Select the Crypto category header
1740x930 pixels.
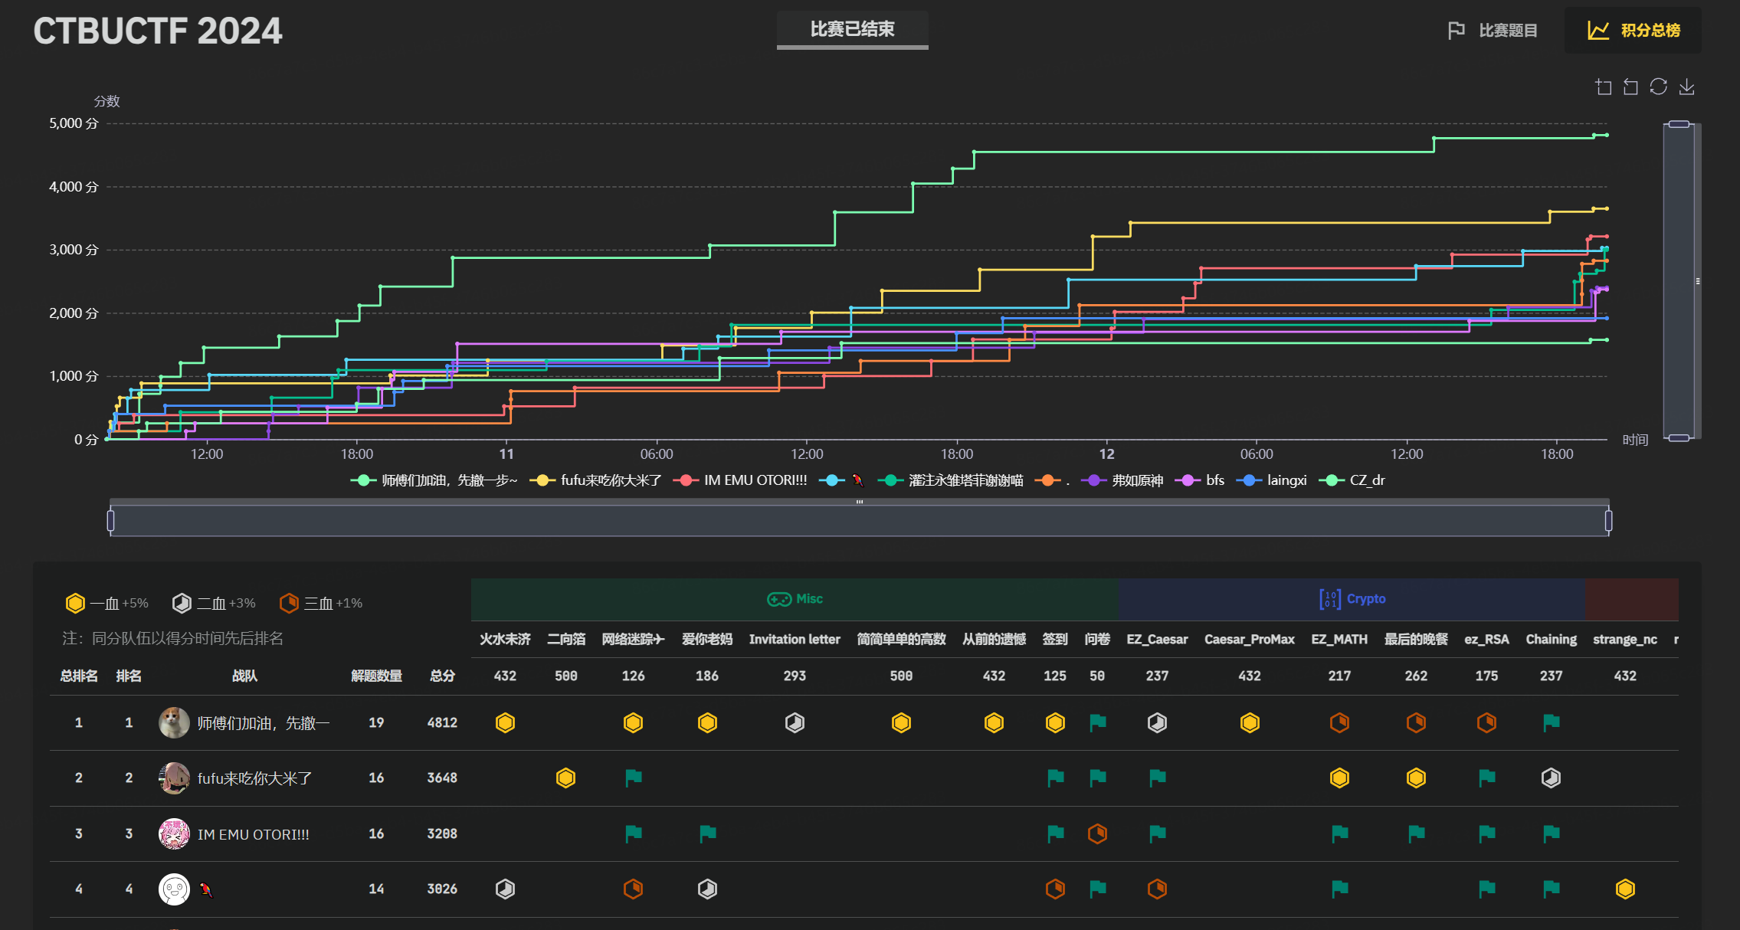pyautogui.click(x=1352, y=599)
